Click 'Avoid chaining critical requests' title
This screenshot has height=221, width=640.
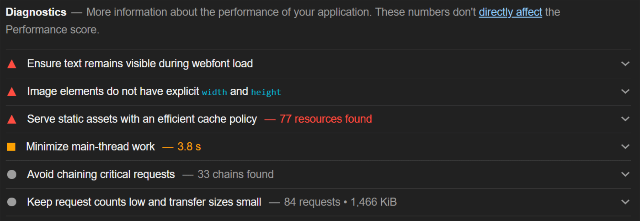click(x=101, y=174)
